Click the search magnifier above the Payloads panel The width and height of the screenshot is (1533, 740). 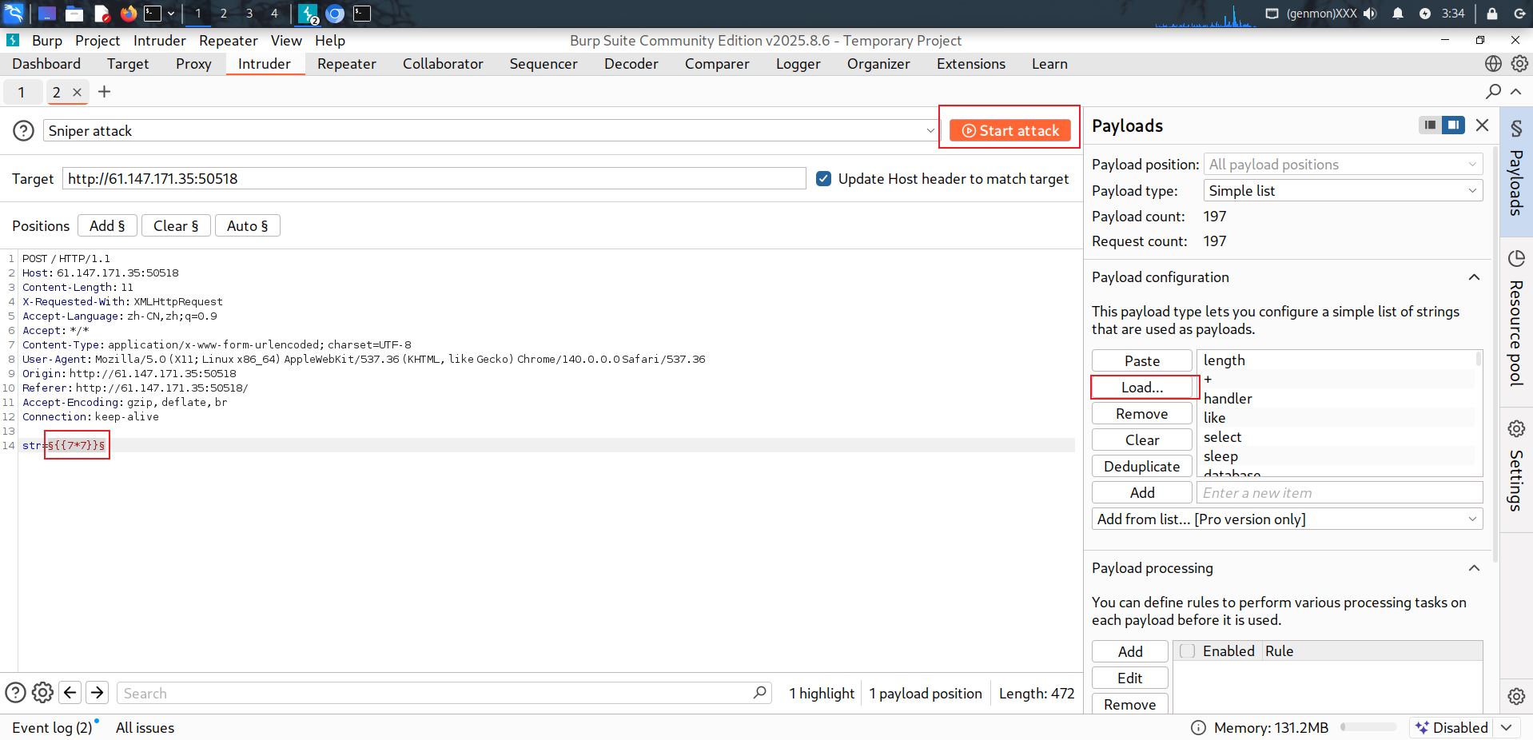pyautogui.click(x=1493, y=91)
